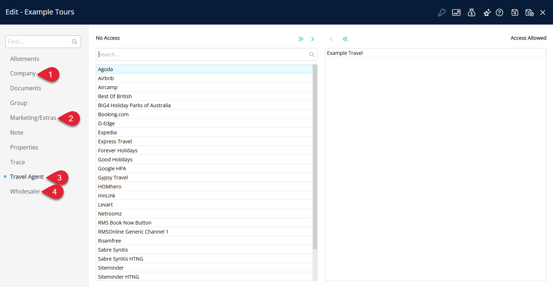Open help with the question mark icon
This screenshot has height=287, width=553.
(499, 13)
